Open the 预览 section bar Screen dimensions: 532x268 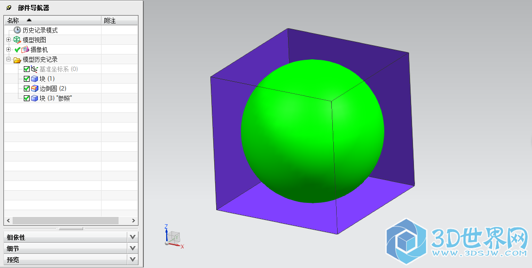[71, 260]
